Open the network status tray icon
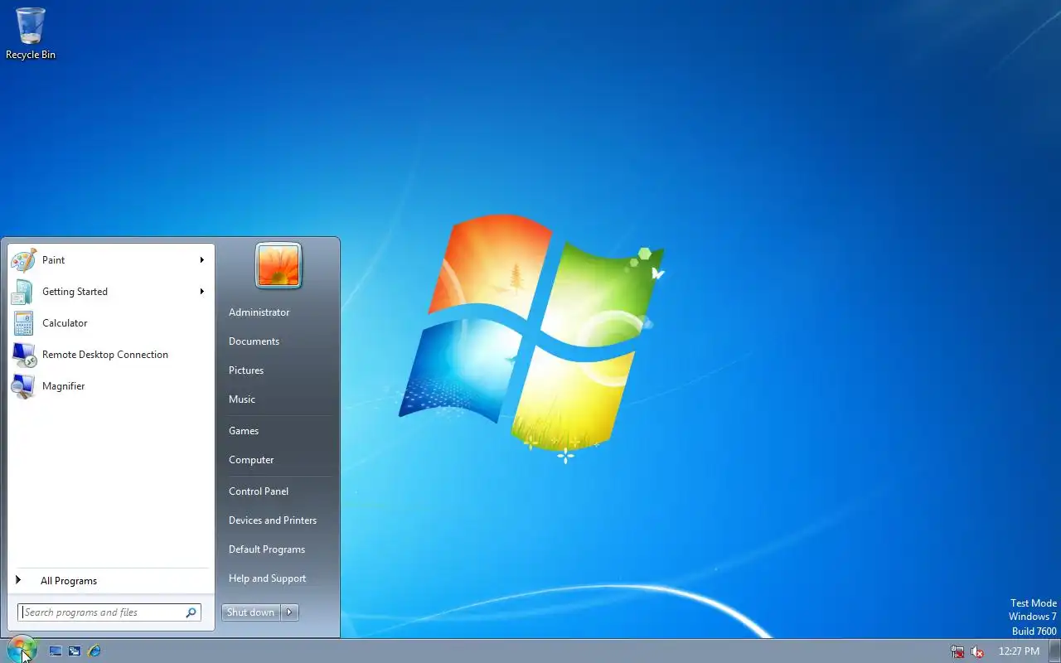Viewport: 1061px width, 663px height. tap(958, 652)
